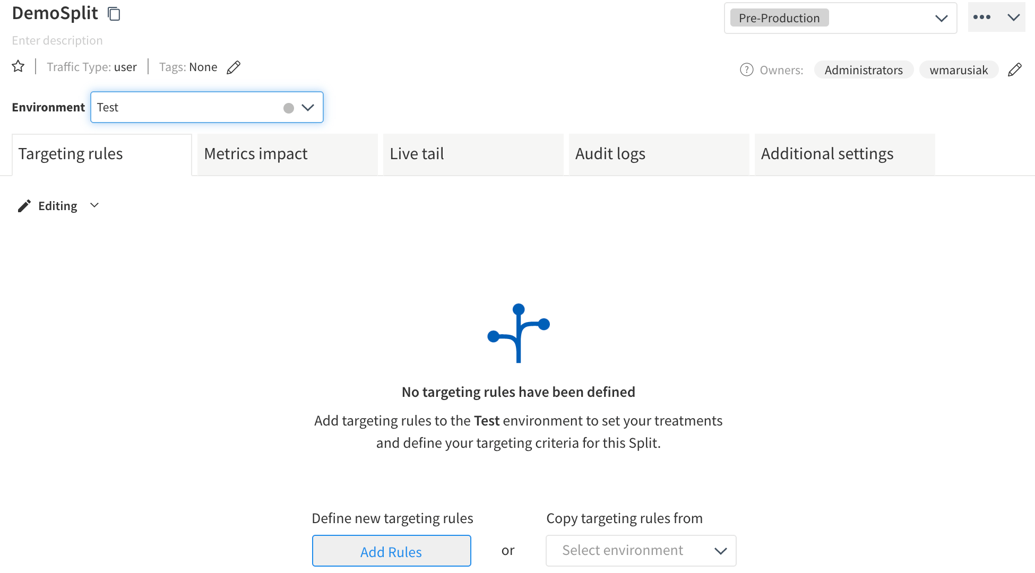The width and height of the screenshot is (1035, 573).
Task: Switch to the Audit logs tab
Action: (609, 152)
